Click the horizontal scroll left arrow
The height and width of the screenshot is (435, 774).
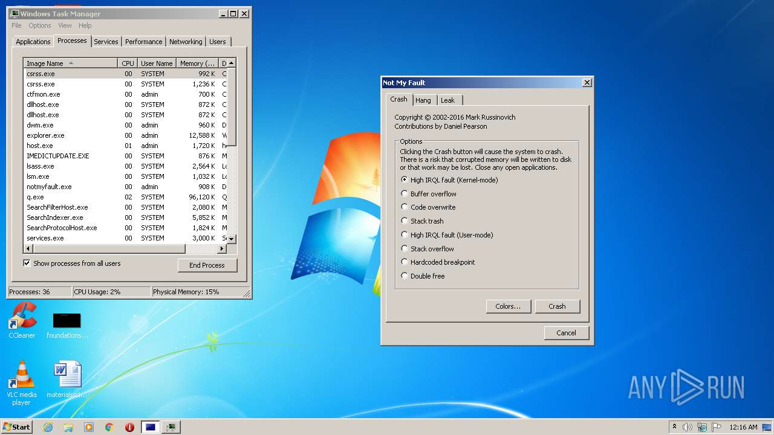point(28,249)
